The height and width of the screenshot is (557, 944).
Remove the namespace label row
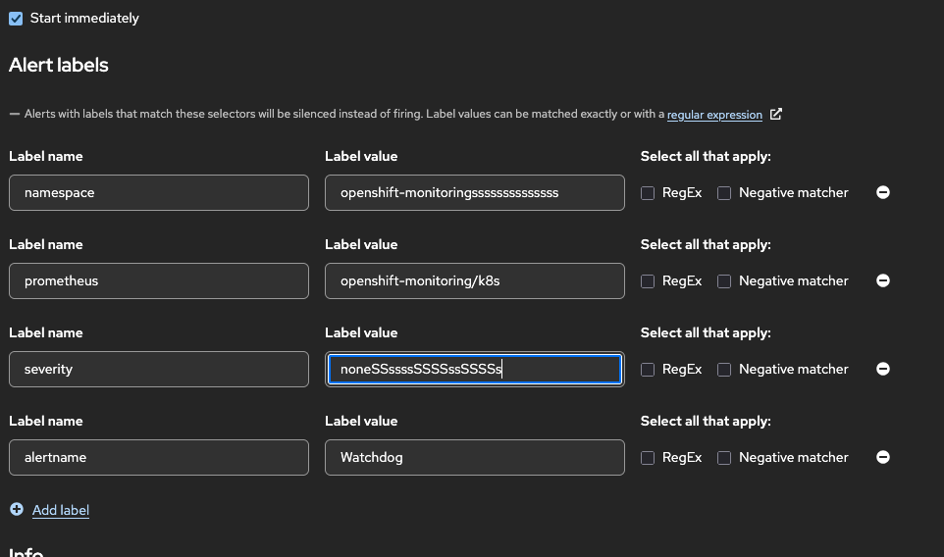(882, 193)
